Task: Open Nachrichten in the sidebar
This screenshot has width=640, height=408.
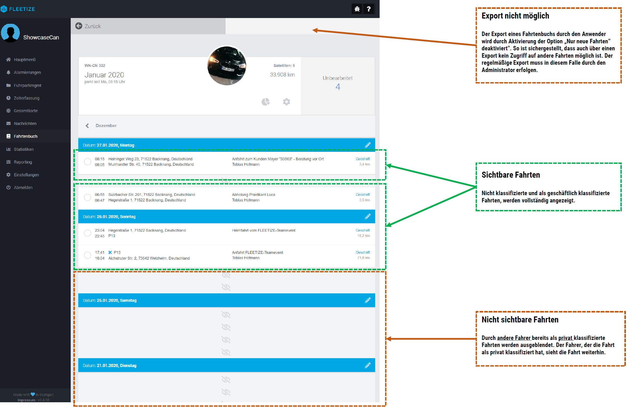Action: [x=25, y=124]
